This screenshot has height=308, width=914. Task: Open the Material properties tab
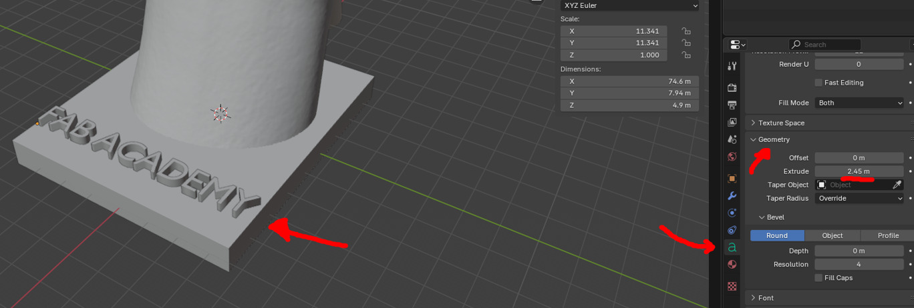732,264
